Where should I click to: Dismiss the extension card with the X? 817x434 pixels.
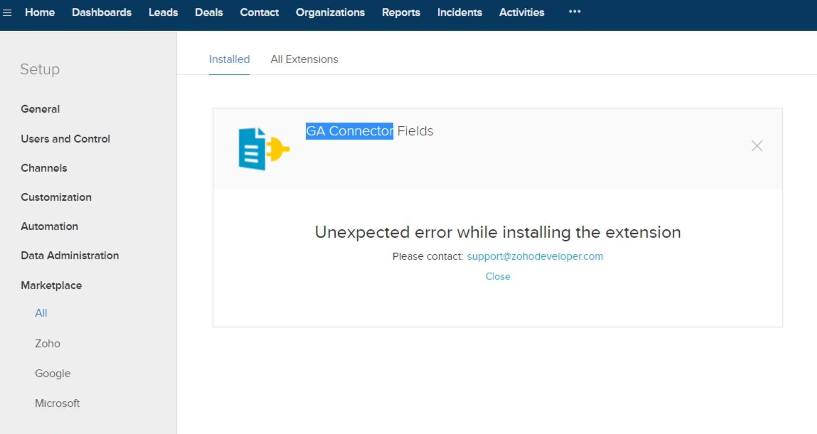[x=757, y=146]
